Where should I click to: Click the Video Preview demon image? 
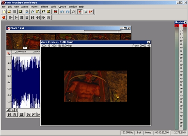96,86
